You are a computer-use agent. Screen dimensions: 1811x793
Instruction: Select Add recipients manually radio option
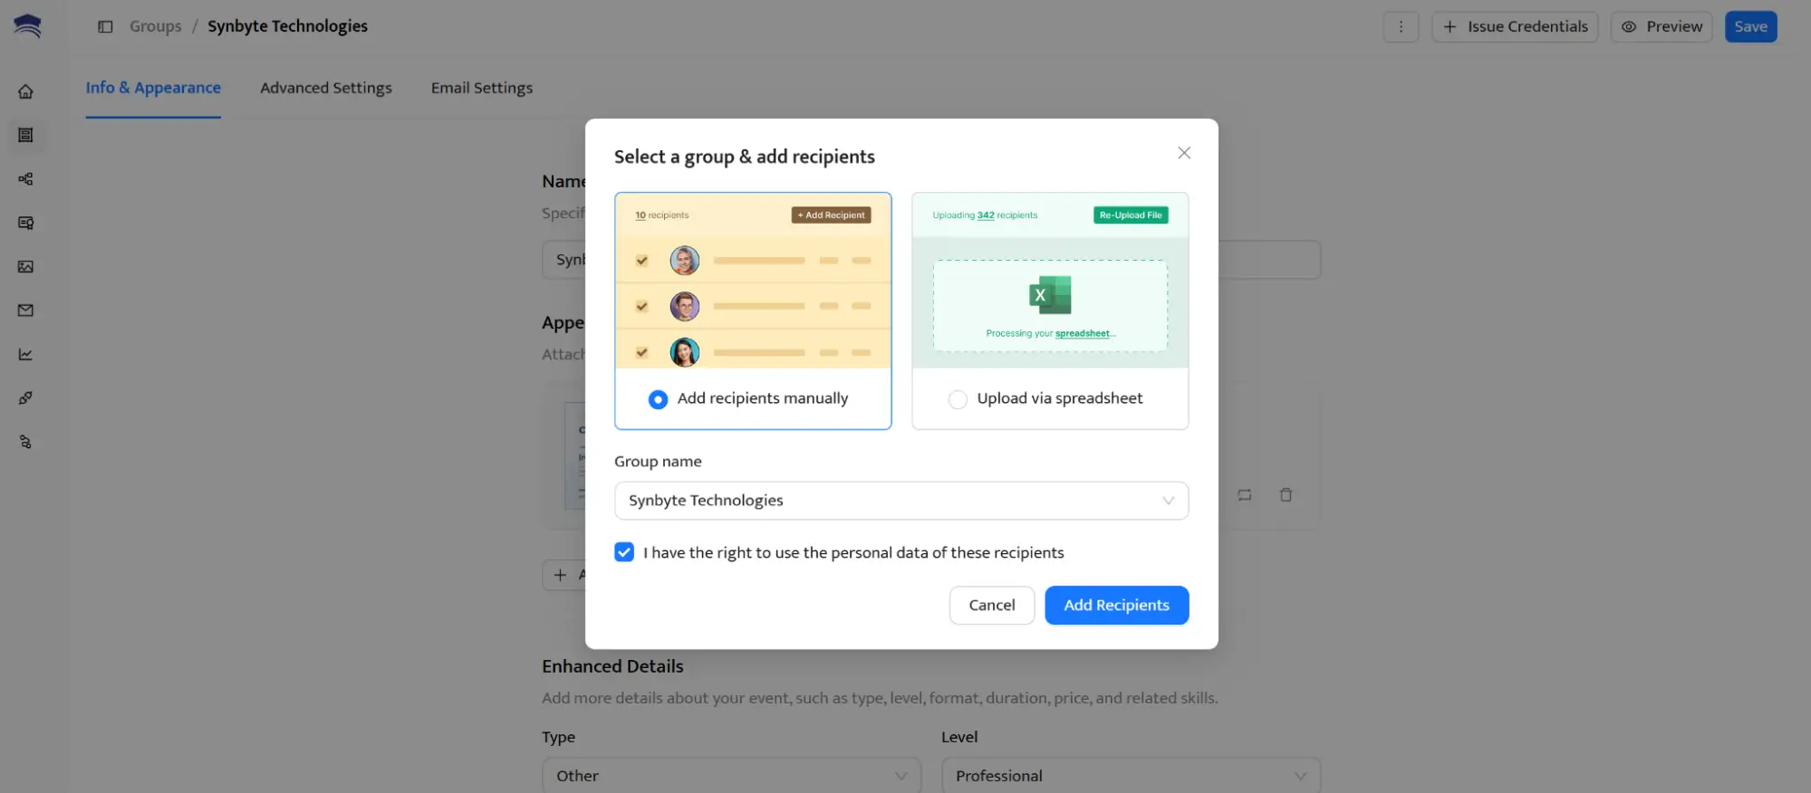[659, 399]
